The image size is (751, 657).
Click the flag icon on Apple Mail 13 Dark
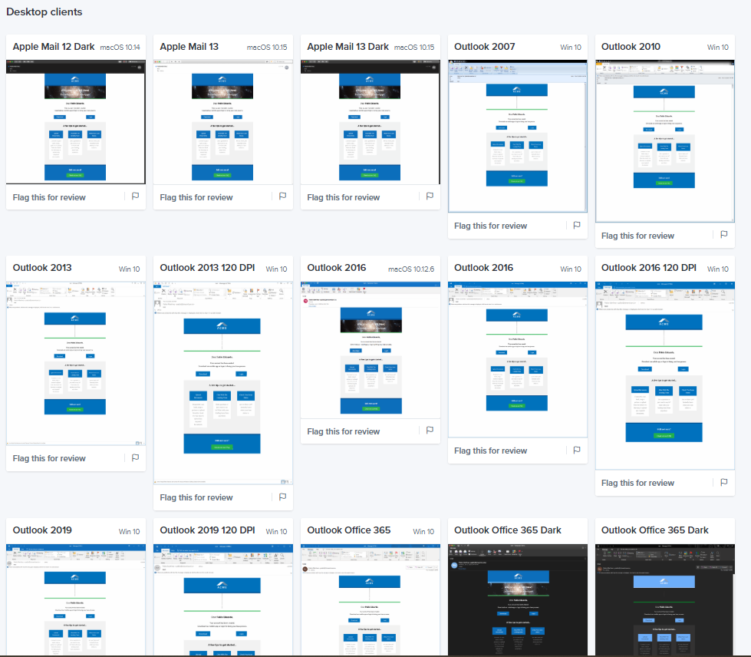(430, 197)
